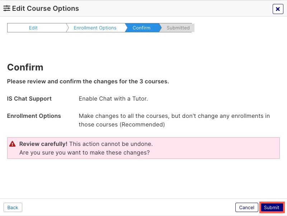Viewport: 287px width, 216px height.
Task: Click the red warning triangle icon
Action: [13, 144]
